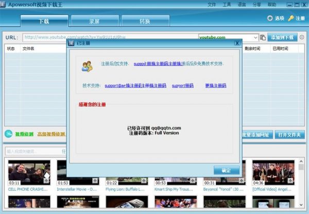309x214 pixels.
Task: Click the users icon in registration dialog
Action: point(87,66)
